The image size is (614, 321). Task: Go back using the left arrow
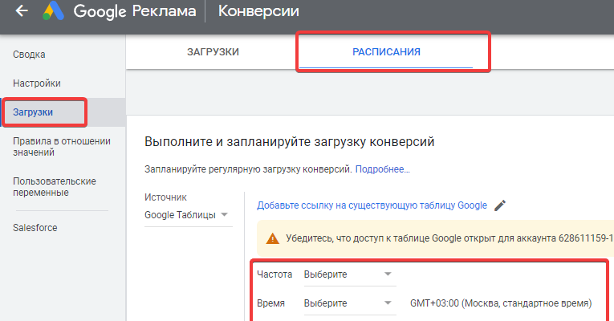click(22, 10)
